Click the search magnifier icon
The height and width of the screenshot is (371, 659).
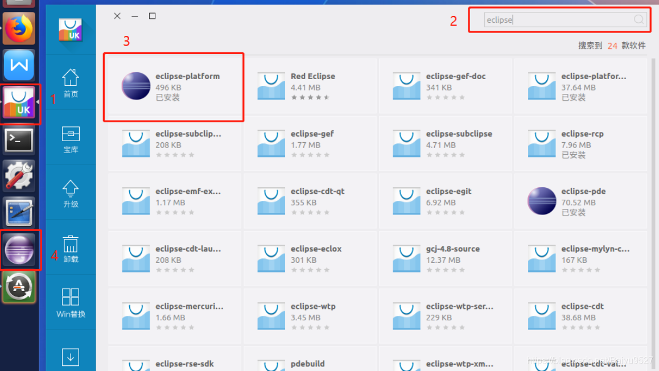639,19
